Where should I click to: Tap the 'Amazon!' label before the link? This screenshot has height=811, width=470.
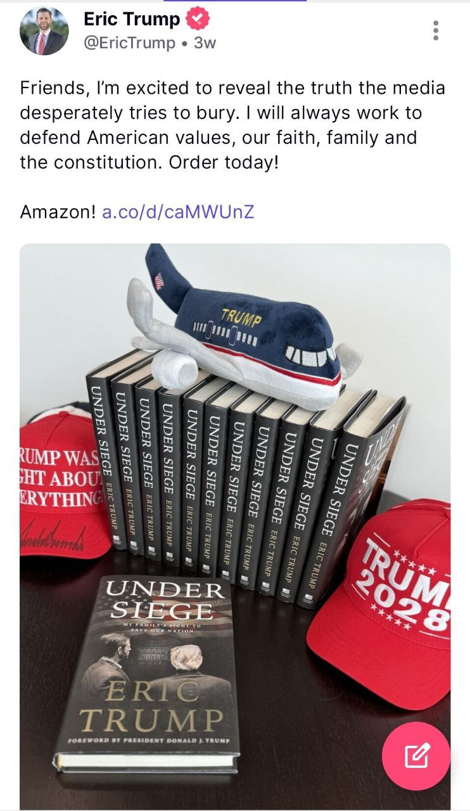pyautogui.click(x=58, y=212)
